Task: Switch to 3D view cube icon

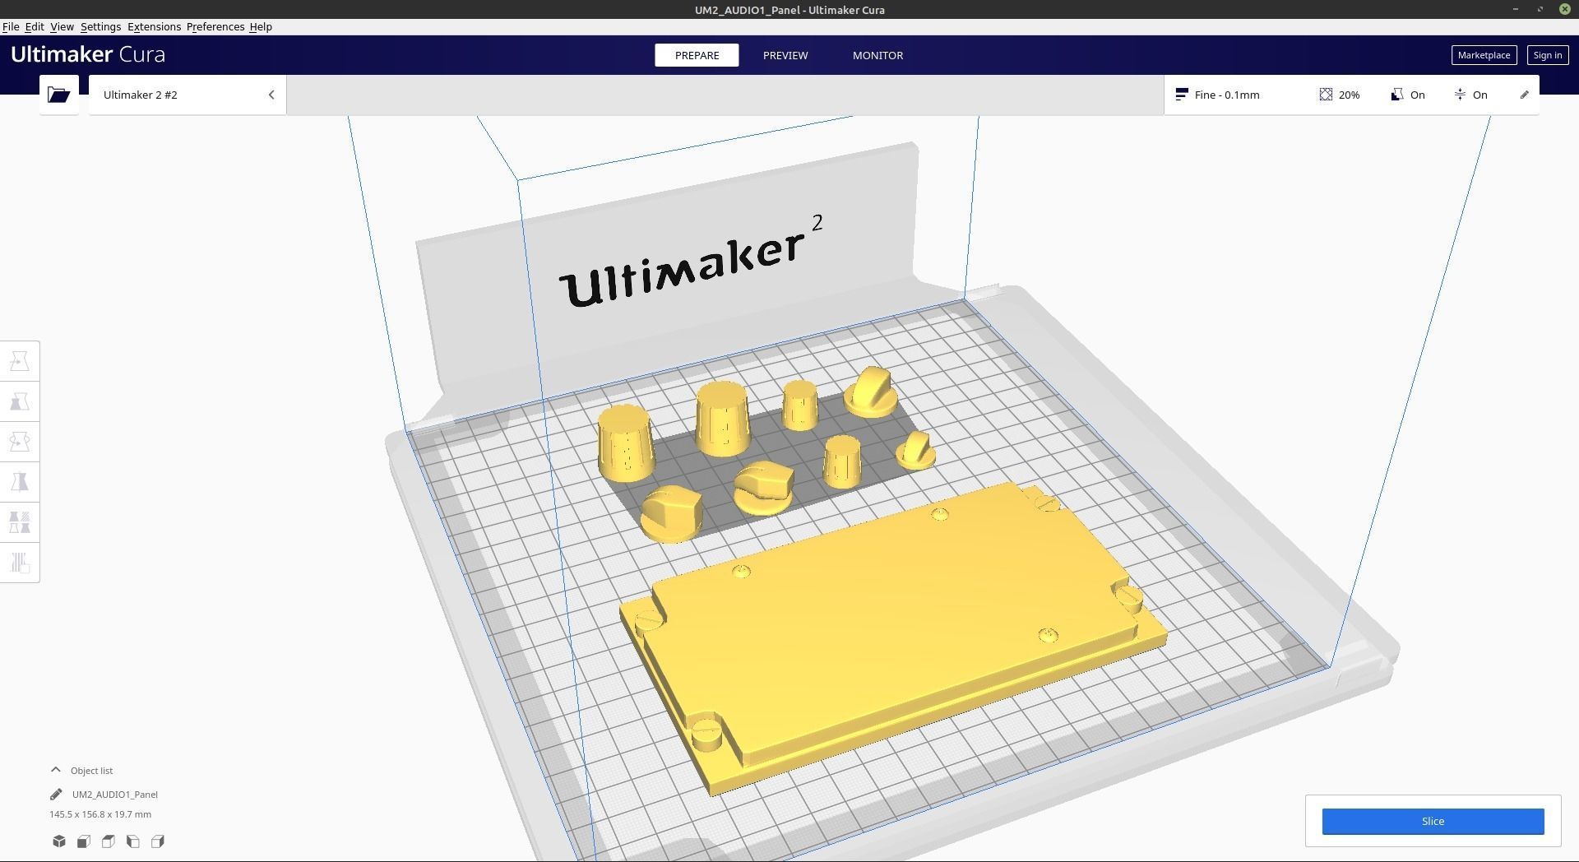Action: [x=59, y=841]
